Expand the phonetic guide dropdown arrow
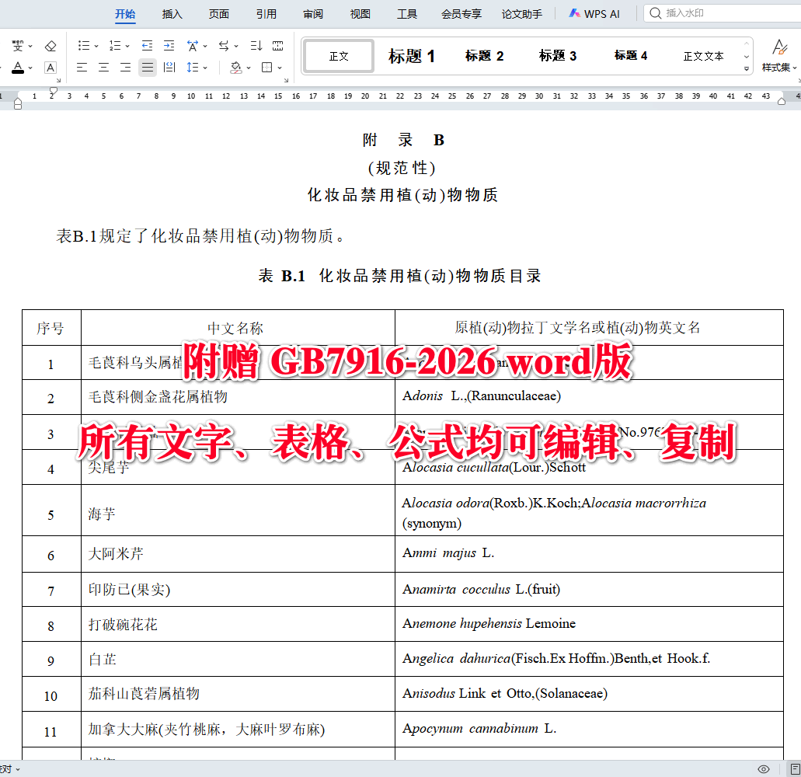The width and height of the screenshot is (801, 777). [30, 47]
